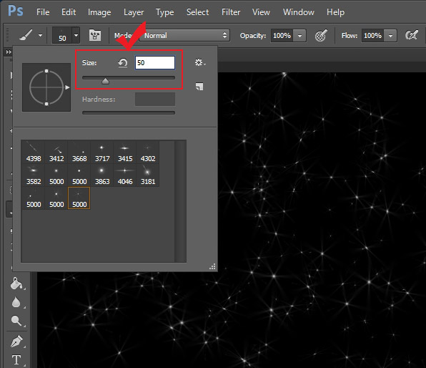This screenshot has height=368, width=426.
Task: Open the Filter menu
Action: 231,12
